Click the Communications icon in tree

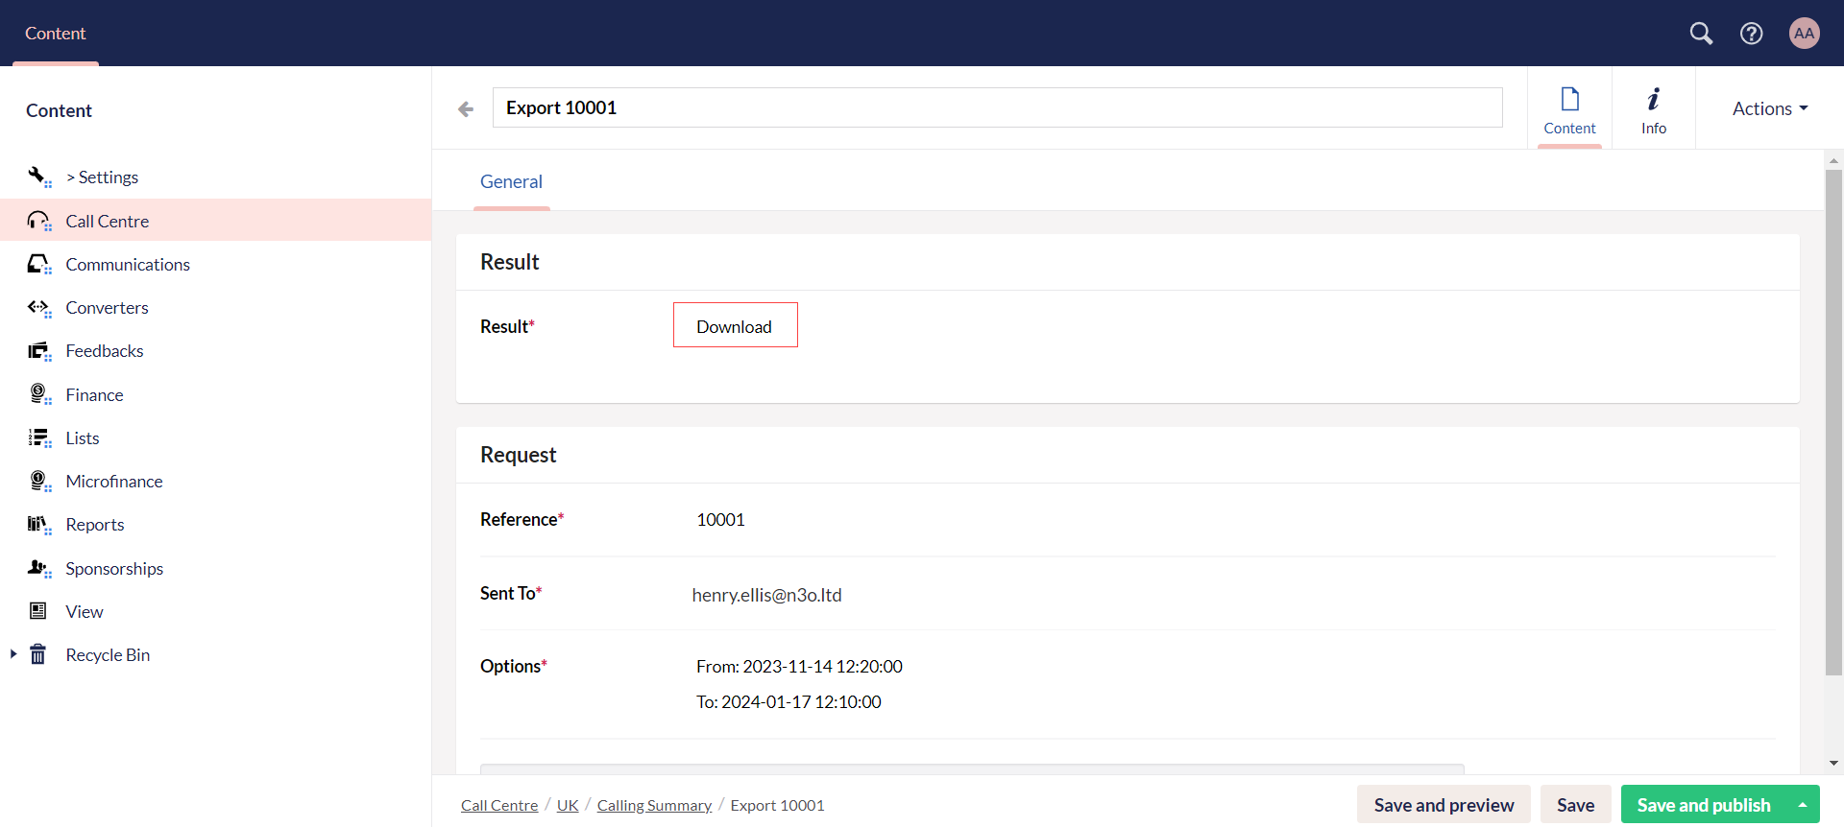[x=38, y=264]
